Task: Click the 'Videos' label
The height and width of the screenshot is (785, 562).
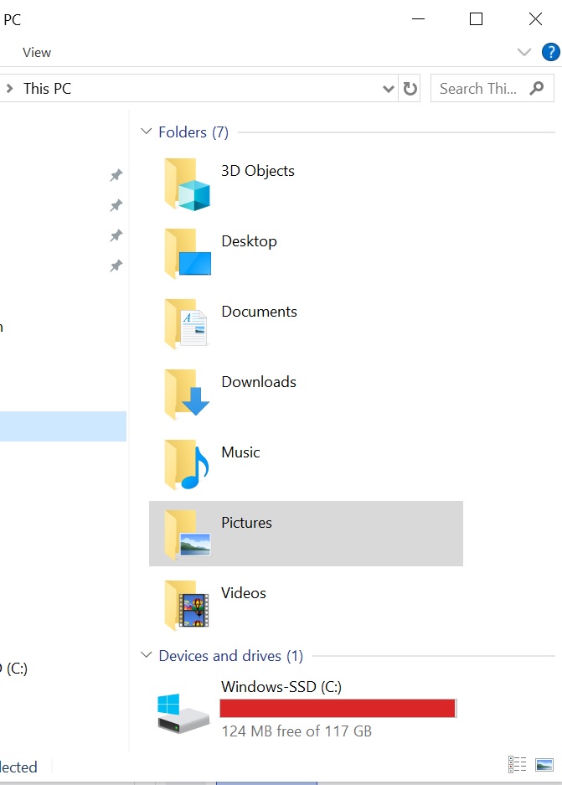Action: (243, 593)
